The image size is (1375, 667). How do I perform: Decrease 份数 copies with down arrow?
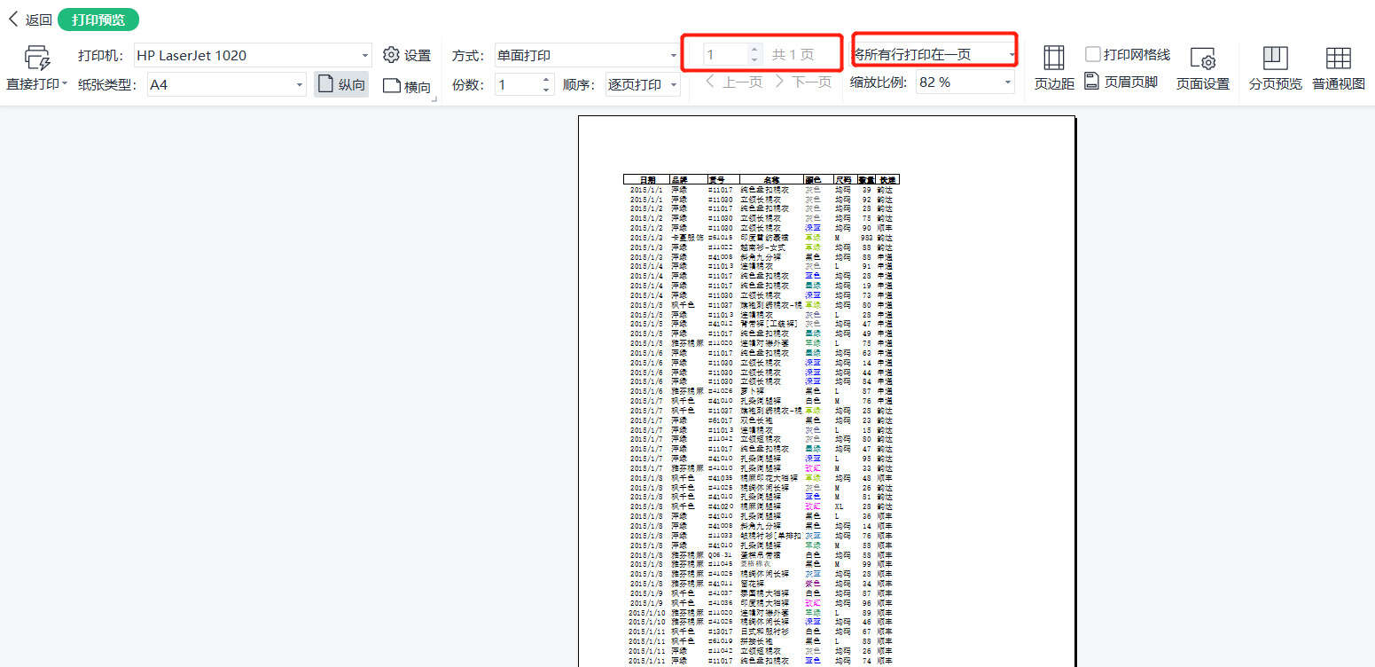546,90
